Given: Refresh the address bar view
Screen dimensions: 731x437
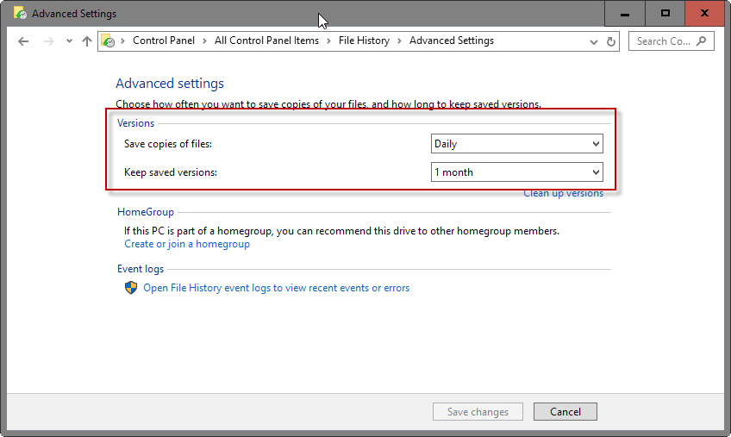Looking at the screenshot, I should coord(610,41).
